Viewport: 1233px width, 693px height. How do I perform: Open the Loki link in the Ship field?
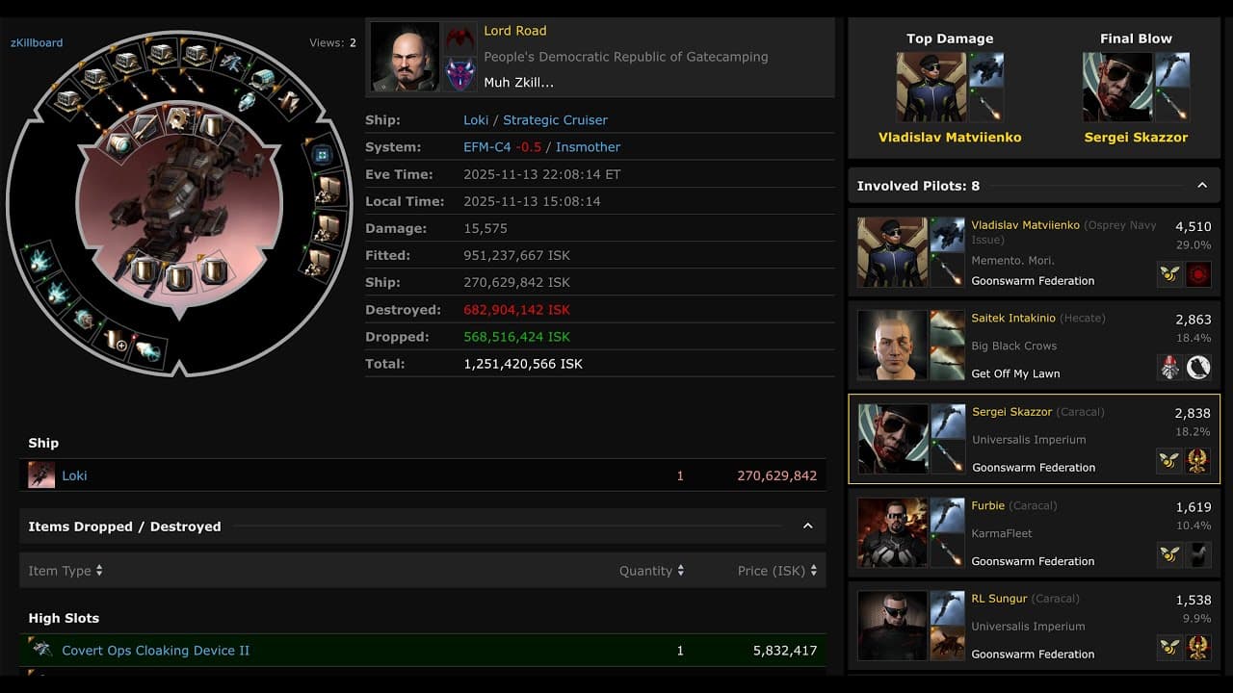(x=475, y=120)
